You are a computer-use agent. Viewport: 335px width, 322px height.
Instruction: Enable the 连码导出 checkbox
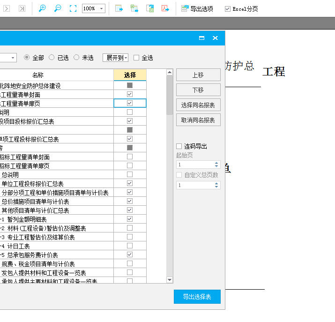coord(179,146)
